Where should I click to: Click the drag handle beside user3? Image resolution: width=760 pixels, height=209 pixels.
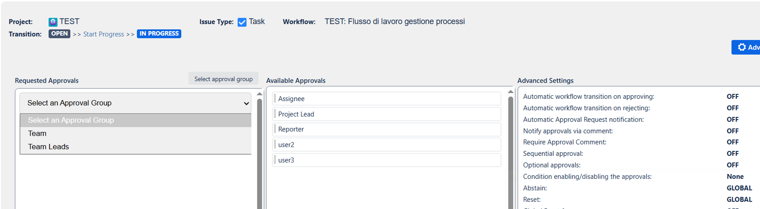275,160
